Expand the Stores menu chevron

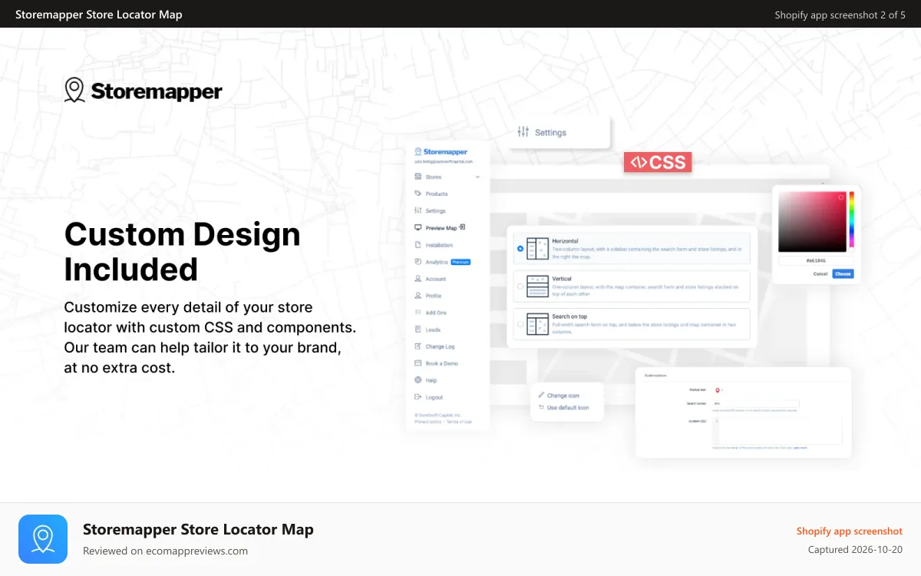(478, 177)
